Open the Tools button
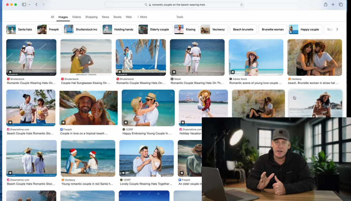 180,17
